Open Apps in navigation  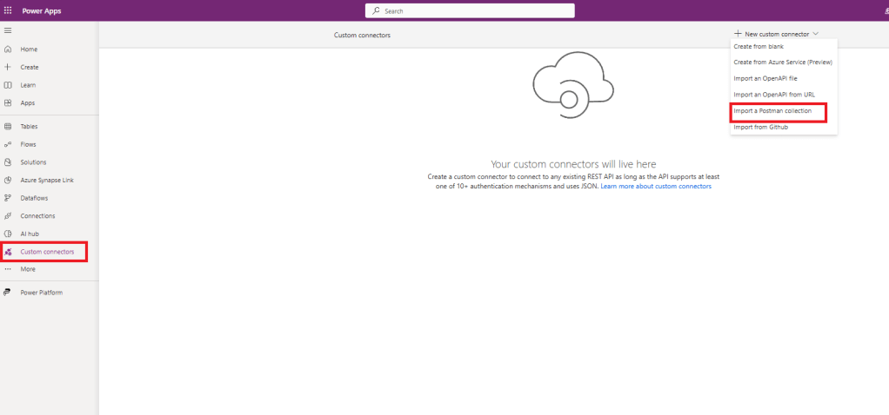tap(28, 103)
